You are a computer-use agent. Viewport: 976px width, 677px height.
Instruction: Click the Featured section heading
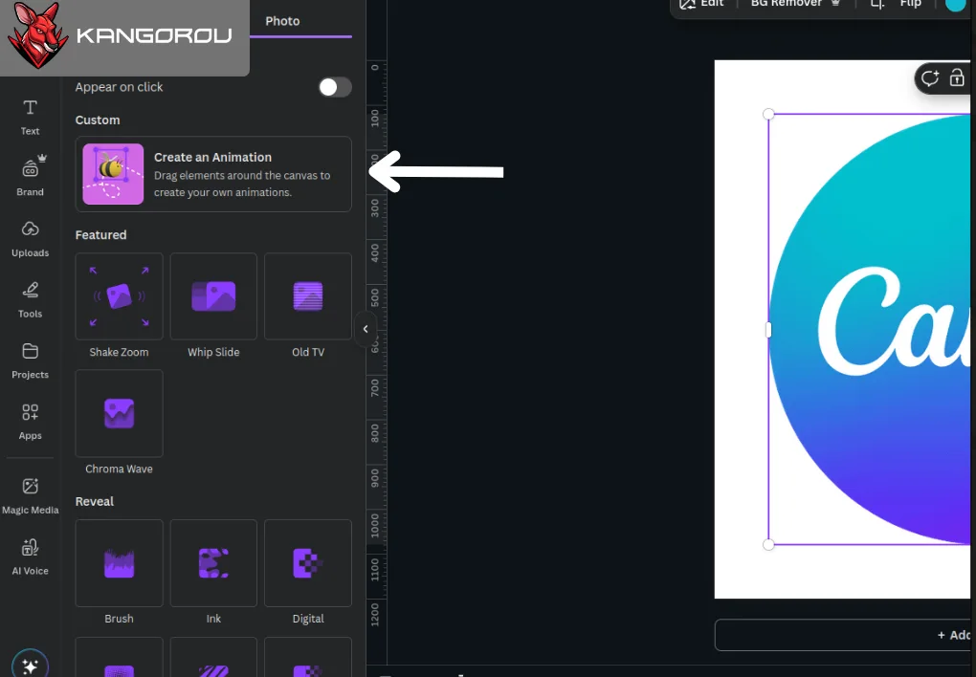100,235
